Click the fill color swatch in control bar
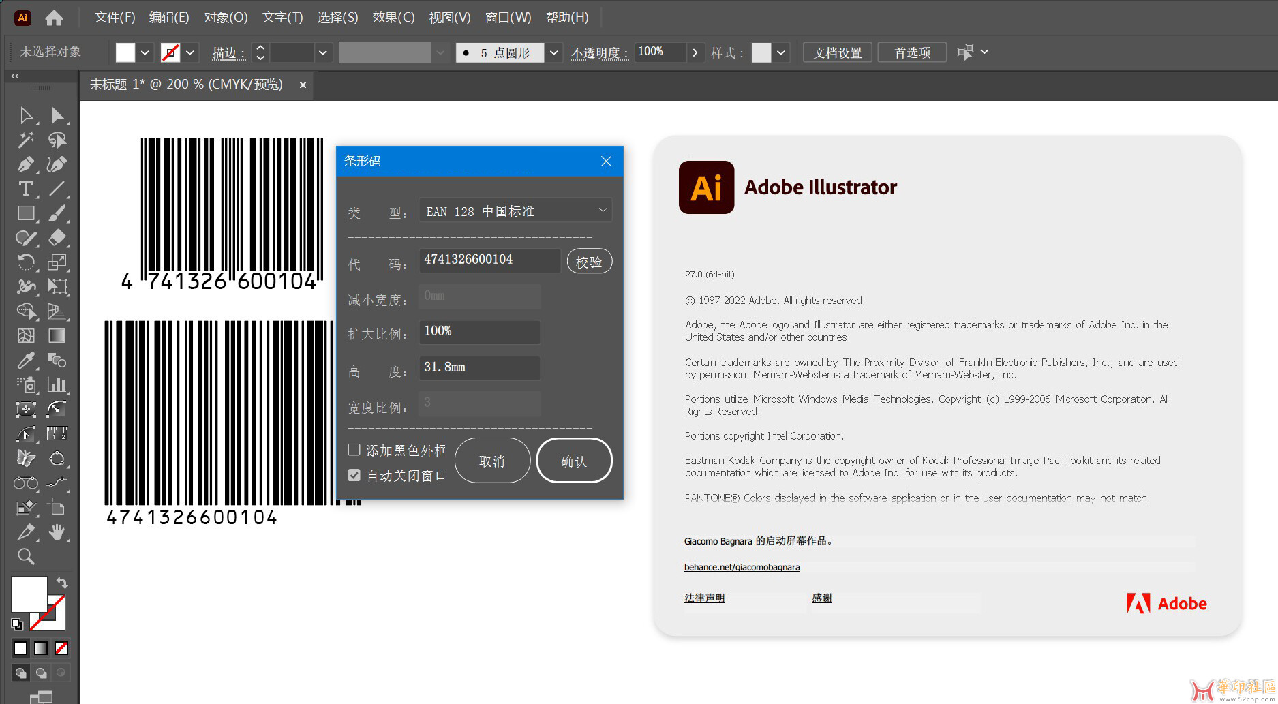The image size is (1278, 704). tap(125, 52)
